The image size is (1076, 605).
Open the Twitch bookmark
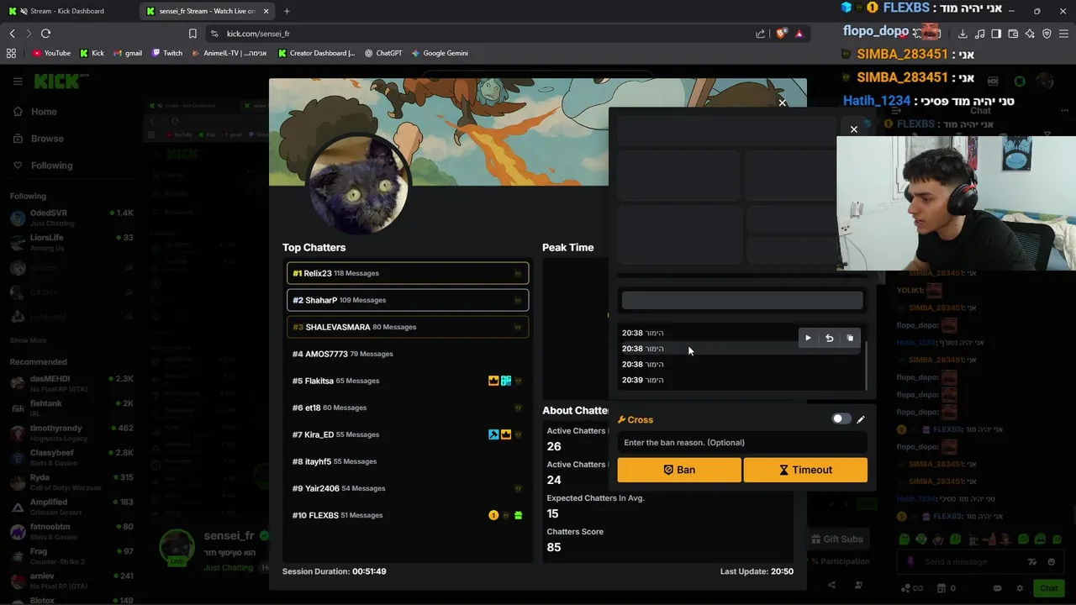[166, 53]
